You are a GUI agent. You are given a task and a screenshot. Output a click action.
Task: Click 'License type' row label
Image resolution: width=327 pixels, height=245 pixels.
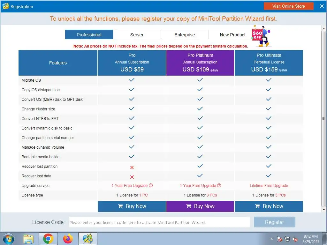click(32, 195)
